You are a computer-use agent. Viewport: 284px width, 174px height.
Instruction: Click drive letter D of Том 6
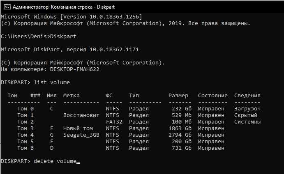[52, 148]
